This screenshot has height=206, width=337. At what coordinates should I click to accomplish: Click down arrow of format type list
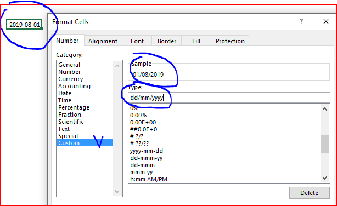tap(324, 178)
